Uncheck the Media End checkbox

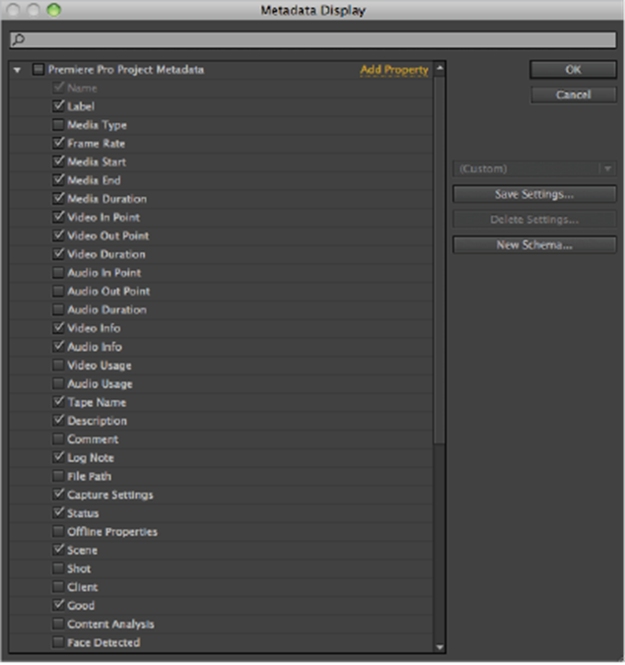(58, 180)
